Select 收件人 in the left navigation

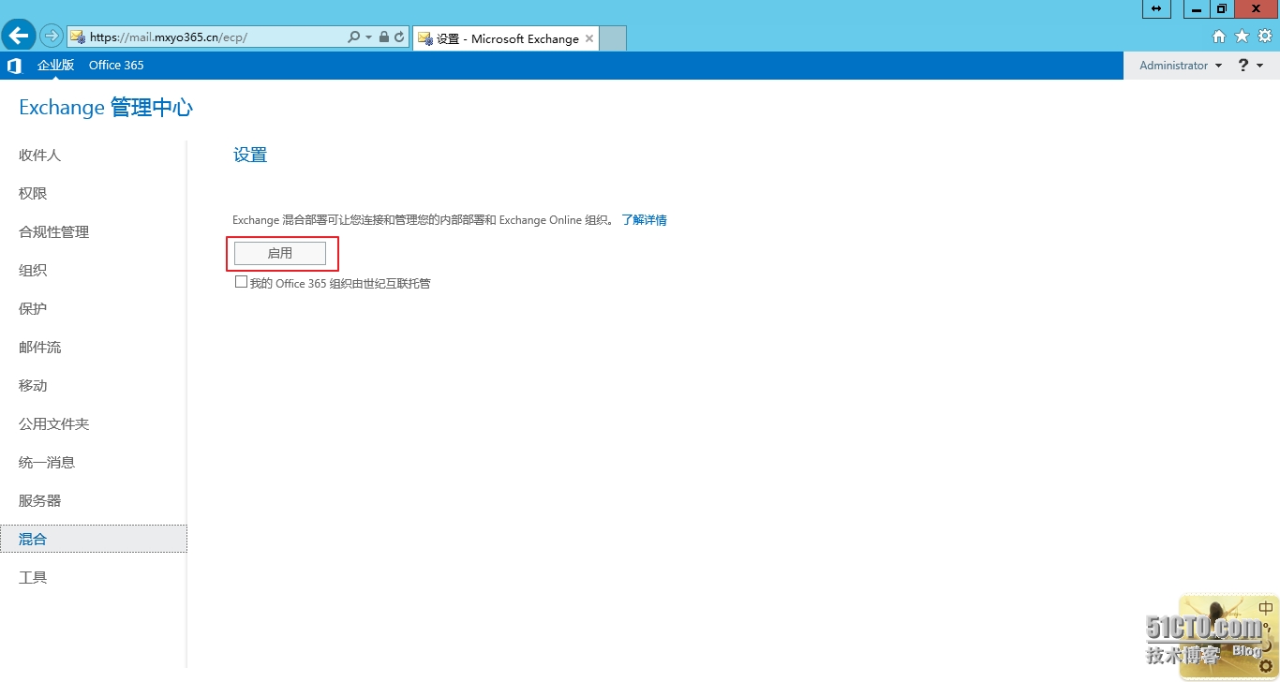pyautogui.click(x=40, y=156)
